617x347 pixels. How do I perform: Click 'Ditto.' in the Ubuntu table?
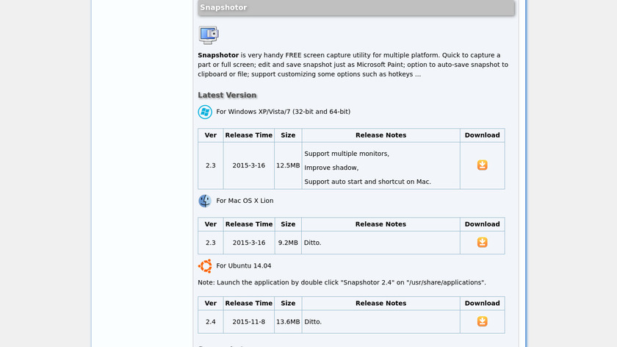313,322
